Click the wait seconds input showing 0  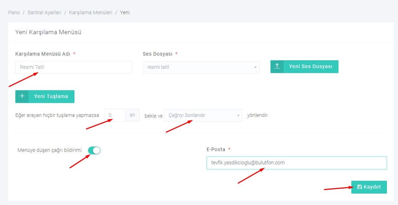click(115, 116)
